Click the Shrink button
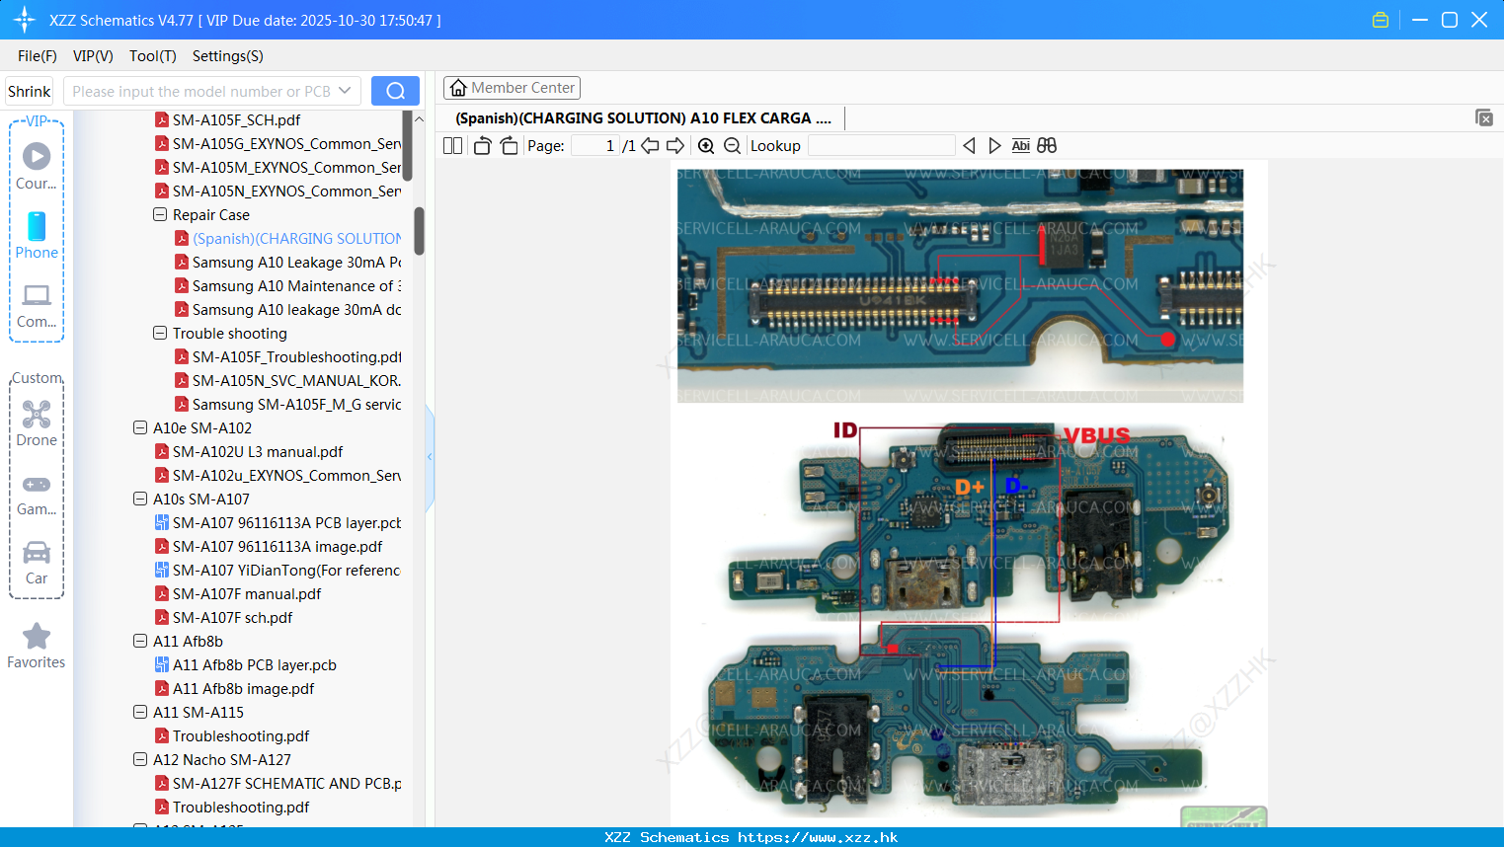1504x847 pixels. pyautogui.click(x=29, y=91)
